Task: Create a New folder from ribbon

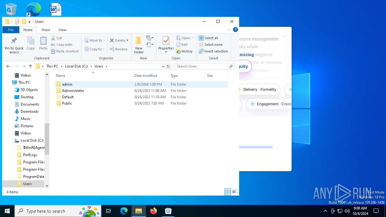Action: [139, 45]
